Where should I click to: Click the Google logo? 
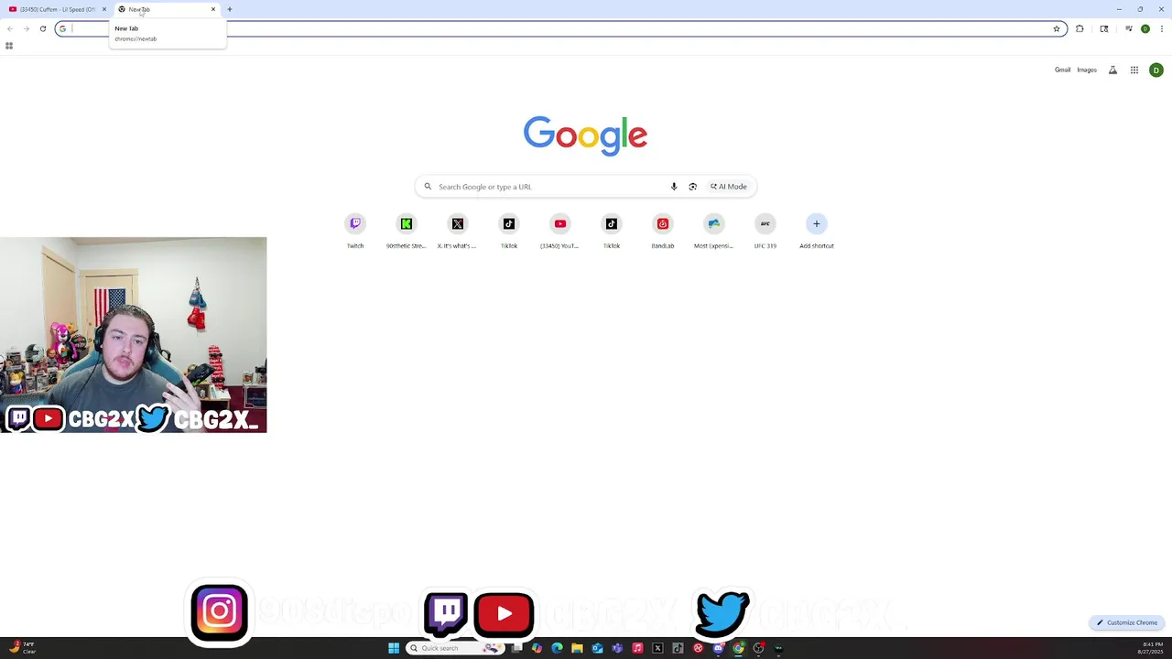point(585,135)
